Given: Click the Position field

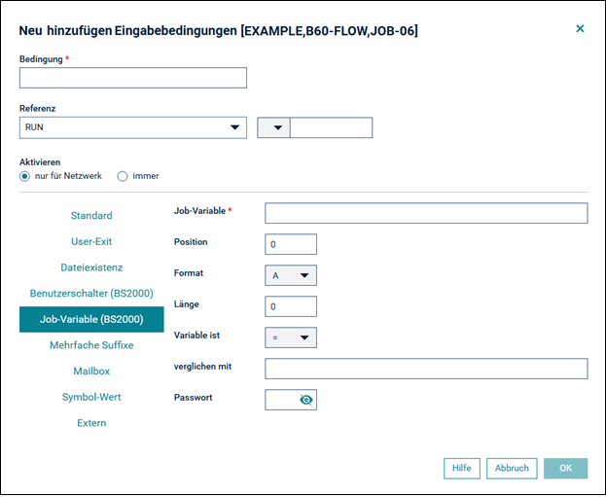Looking at the screenshot, I should coord(291,244).
